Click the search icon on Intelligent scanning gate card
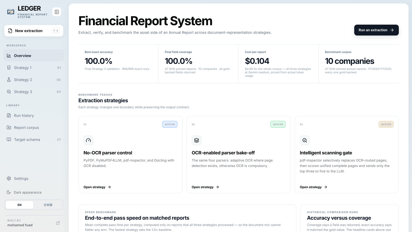This screenshot has width=412, height=232. (305, 140)
